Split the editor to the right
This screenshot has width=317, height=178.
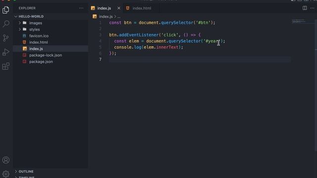coord(305,8)
